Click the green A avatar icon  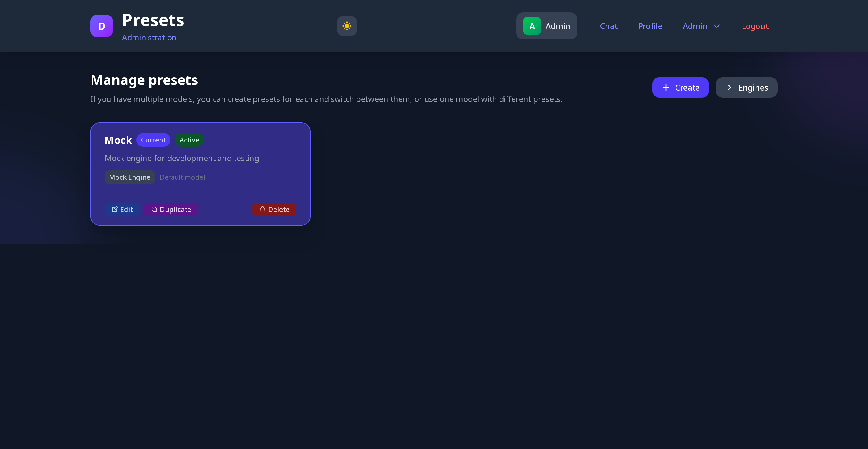tap(532, 26)
